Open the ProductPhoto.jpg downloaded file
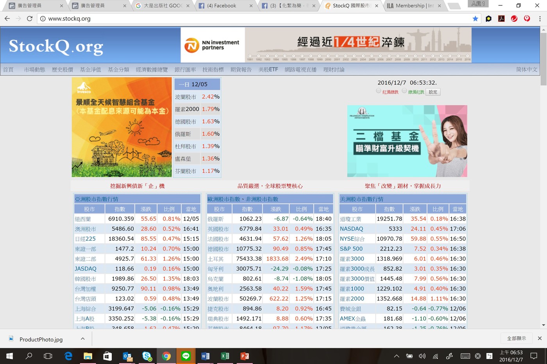 [41, 339]
